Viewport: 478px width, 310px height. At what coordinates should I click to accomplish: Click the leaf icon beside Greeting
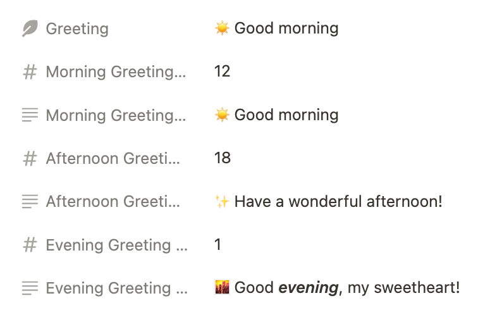(x=30, y=28)
